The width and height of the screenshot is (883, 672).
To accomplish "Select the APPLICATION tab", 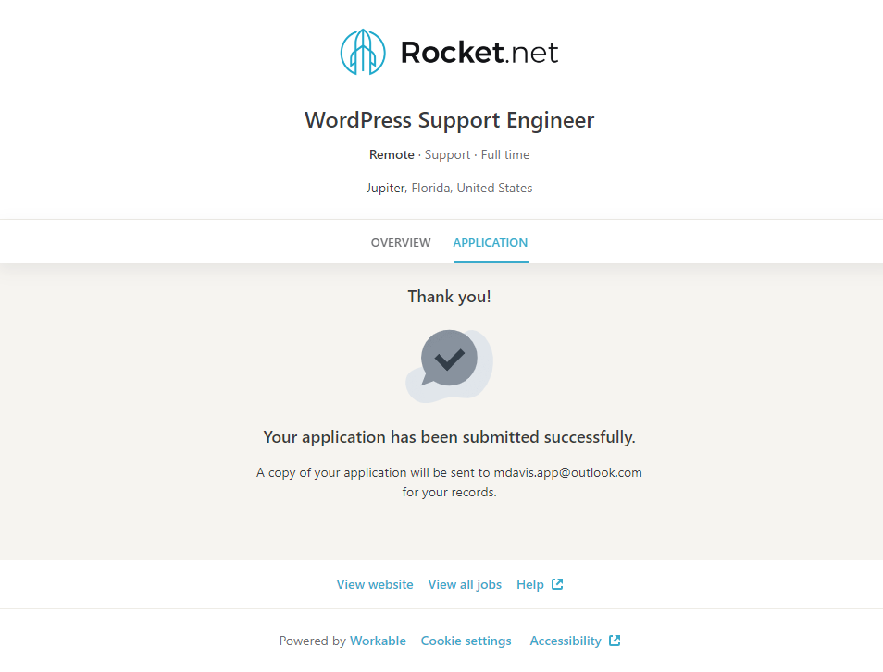I will coord(490,243).
